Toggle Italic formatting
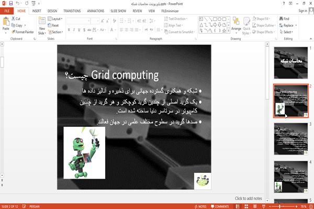 (x=74, y=30)
